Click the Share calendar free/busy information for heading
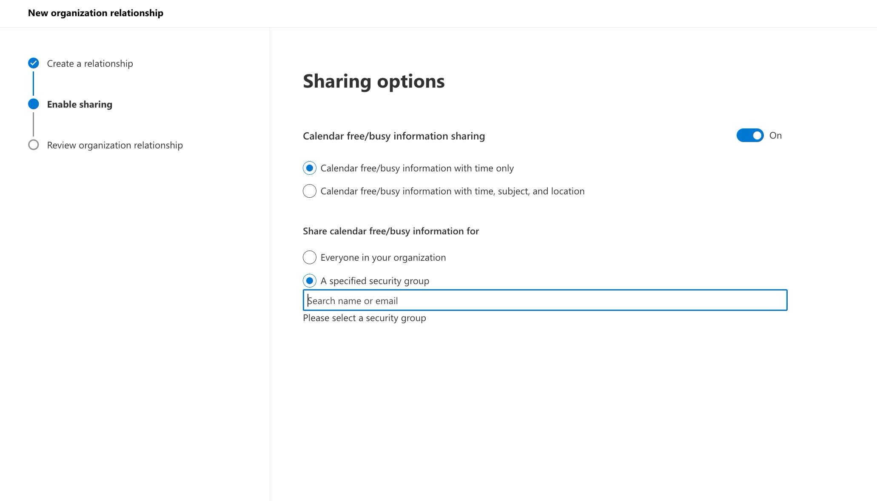The image size is (877, 501). 390,231
